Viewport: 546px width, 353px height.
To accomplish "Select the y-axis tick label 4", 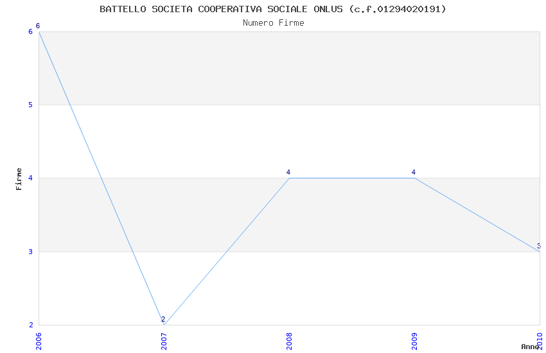I will tap(30, 178).
